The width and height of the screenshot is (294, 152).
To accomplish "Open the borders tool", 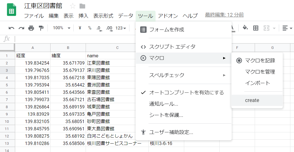I will tap(256, 28).
